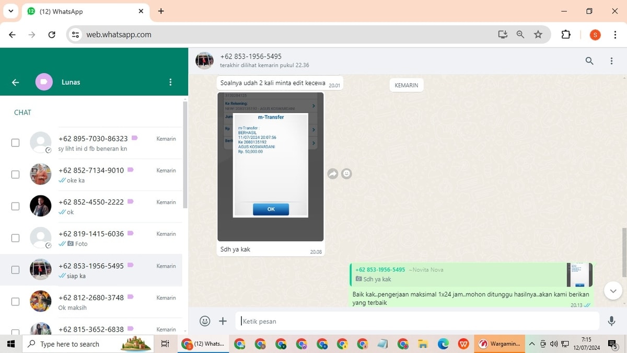The height and width of the screenshot is (353, 627).
Task: Open a new browser tab
Action: point(161,11)
